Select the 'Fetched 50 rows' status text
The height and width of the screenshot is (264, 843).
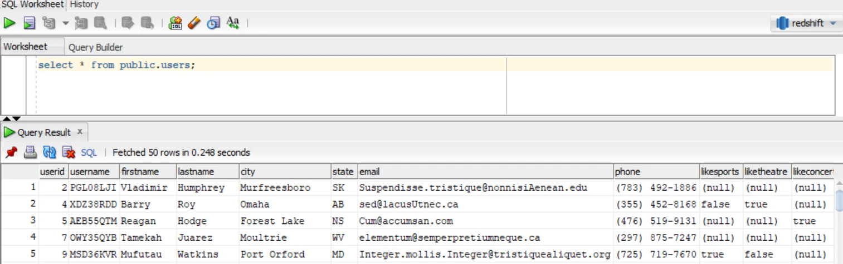point(181,152)
